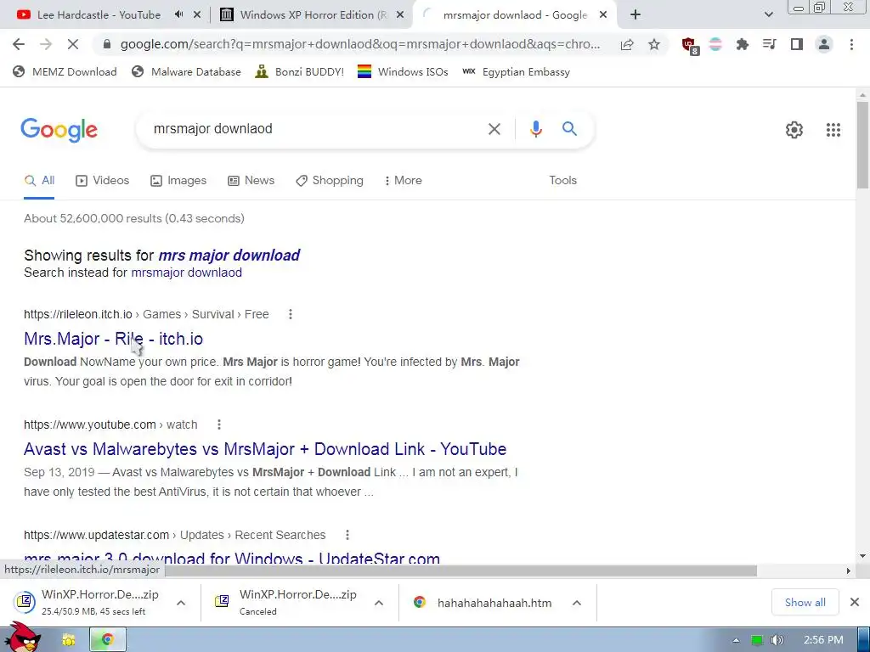870x652 pixels.
Task: Mute the Lee Hardcastle YouTube tab audio
Action: (178, 15)
